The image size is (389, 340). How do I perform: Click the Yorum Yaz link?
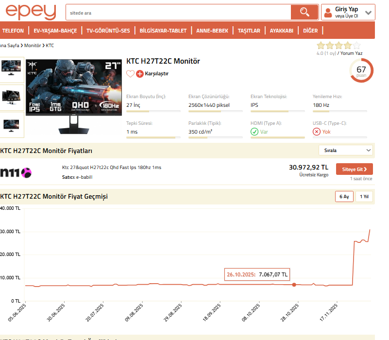[351, 53]
